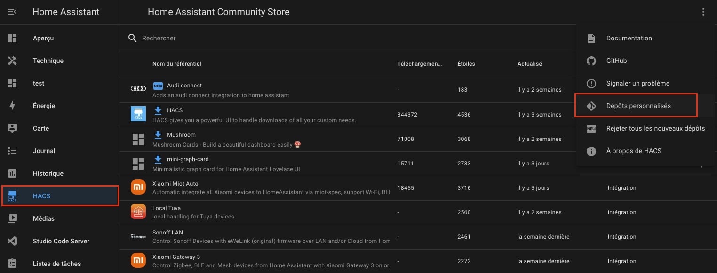Click the Sonoff LAN logo
Viewport: 717px width, 273px height.
138,237
